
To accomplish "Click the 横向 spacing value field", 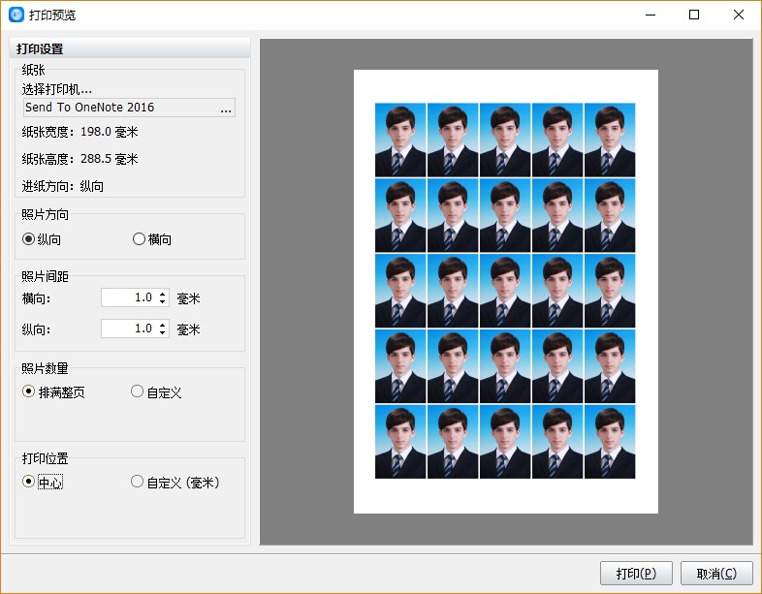I will click(128, 297).
